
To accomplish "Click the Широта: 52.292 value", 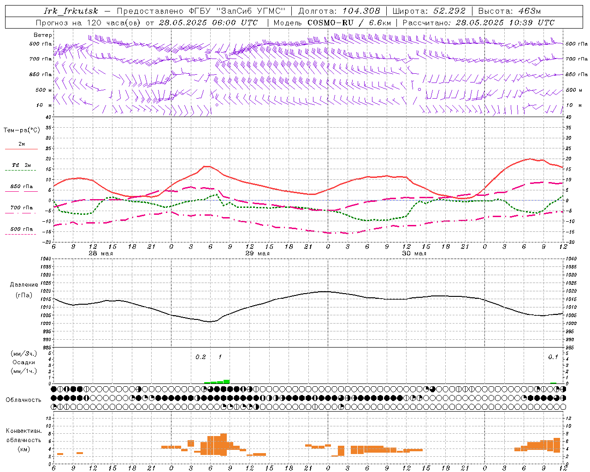I will point(429,11).
